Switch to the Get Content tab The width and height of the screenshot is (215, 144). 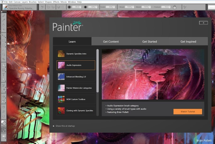click(x=111, y=41)
